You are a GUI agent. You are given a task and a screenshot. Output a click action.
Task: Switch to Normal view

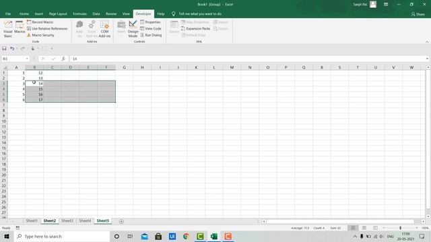click(353, 228)
